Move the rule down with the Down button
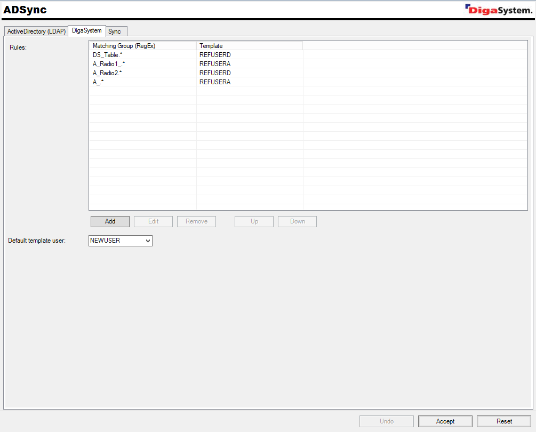Image resolution: width=536 pixels, height=432 pixels. click(298, 221)
